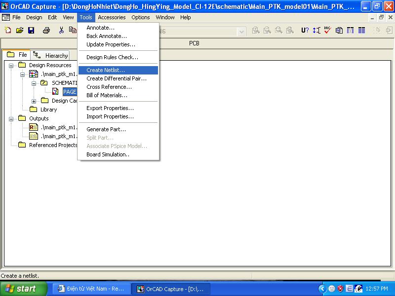Select Board Simulation menu entry
The height and width of the screenshot is (296, 395).
118,154
